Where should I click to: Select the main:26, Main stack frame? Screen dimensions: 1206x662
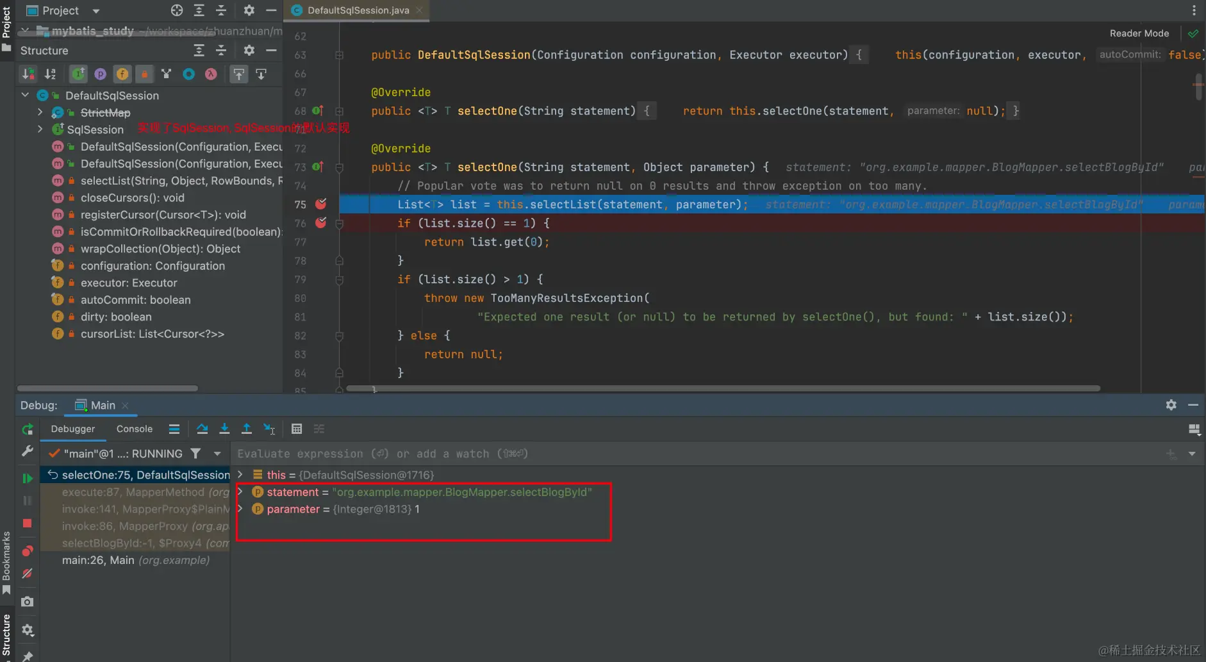point(135,560)
